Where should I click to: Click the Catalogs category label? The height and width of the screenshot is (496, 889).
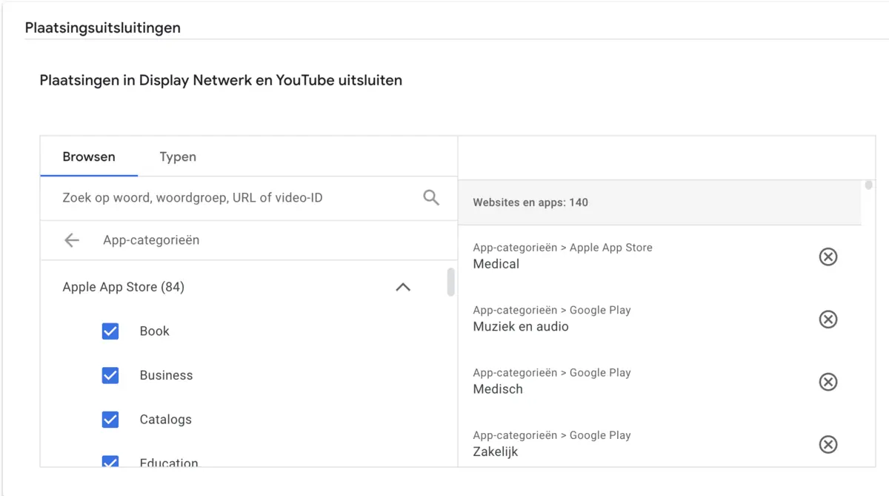point(166,420)
